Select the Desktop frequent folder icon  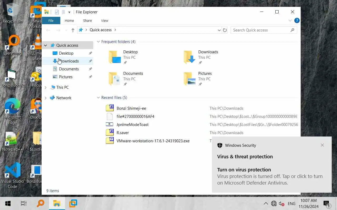click(115, 57)
